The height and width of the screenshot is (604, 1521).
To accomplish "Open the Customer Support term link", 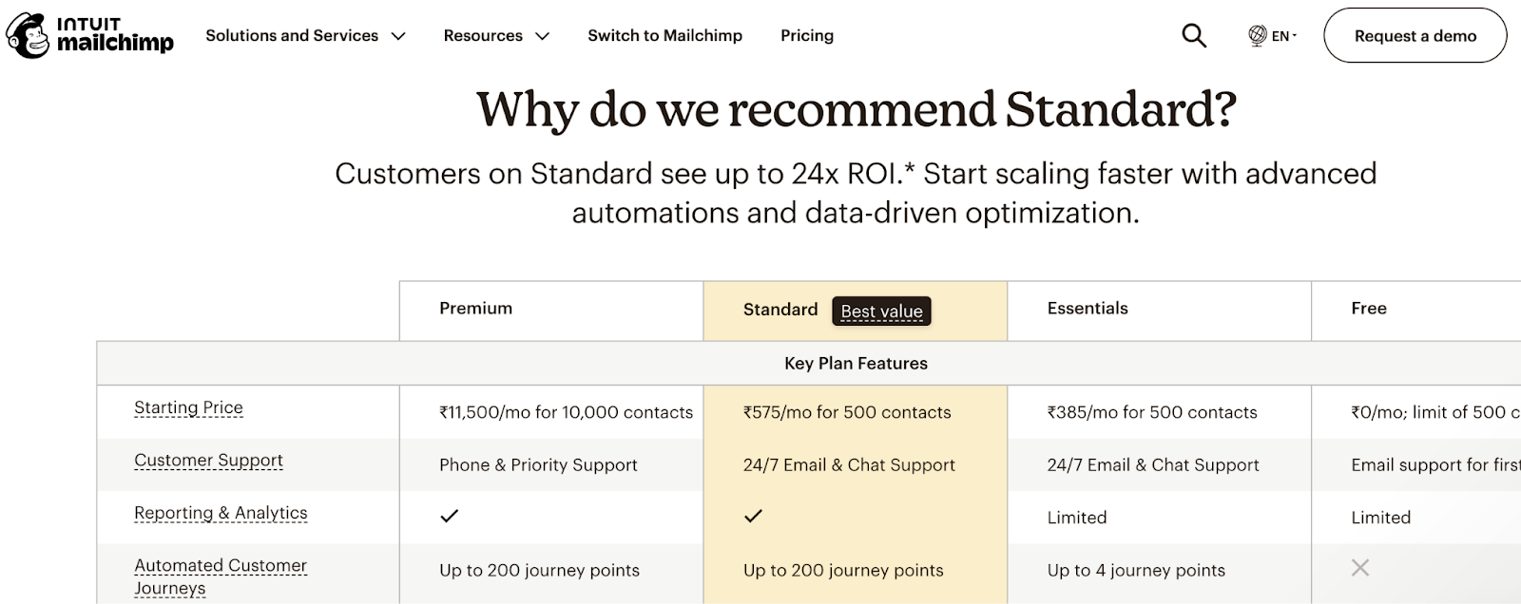I will coord(208,461).
